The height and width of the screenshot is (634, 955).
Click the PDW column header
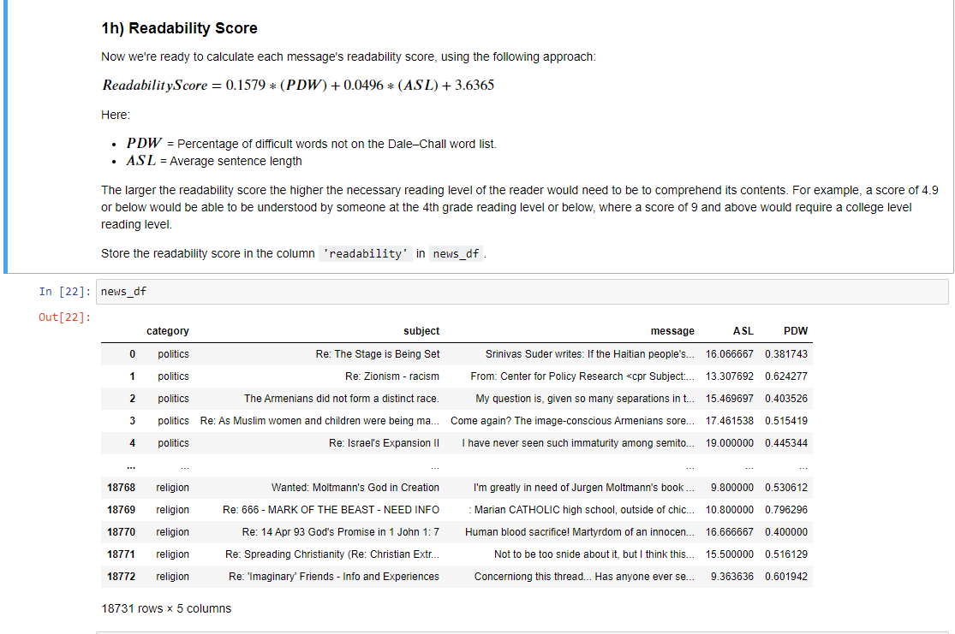[x=796, y=331]
